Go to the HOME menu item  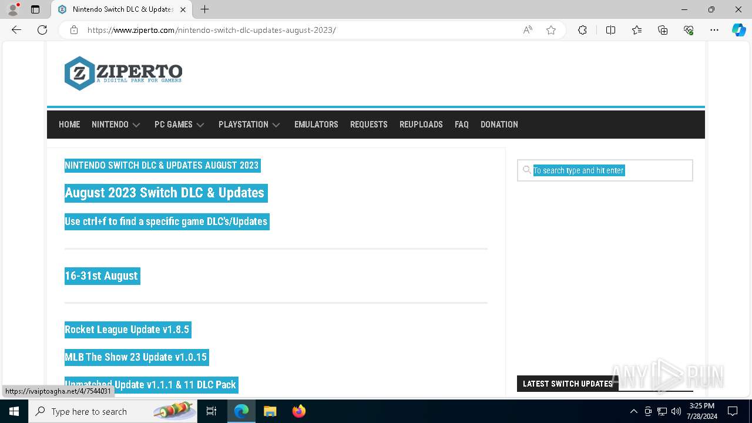click(x=69, y=125)
